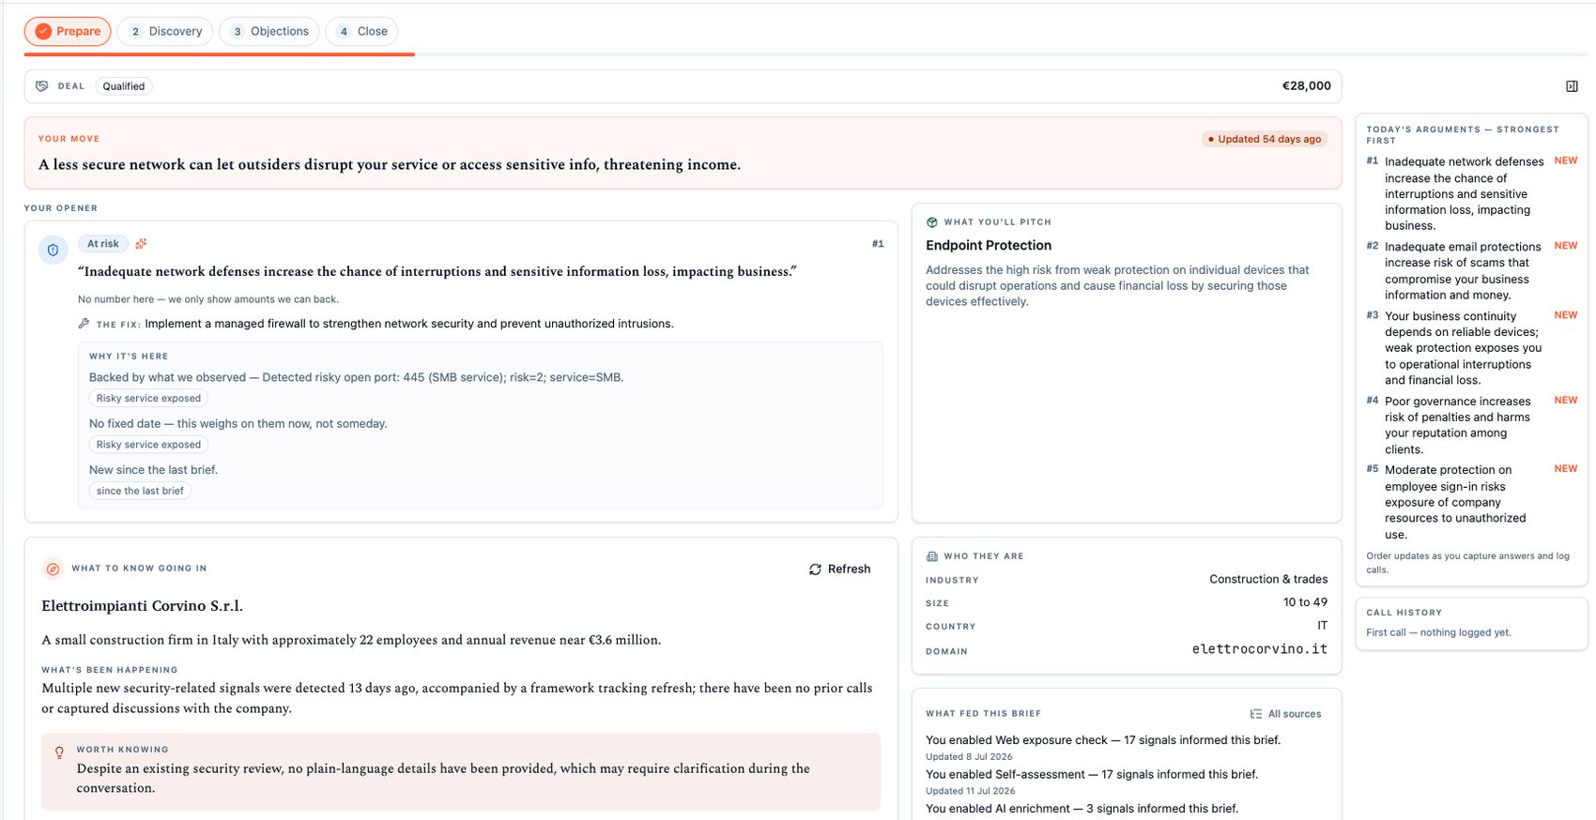Click the First call nothing logged yet text
Screen dimensions: 1596x820
(1438, 632)
